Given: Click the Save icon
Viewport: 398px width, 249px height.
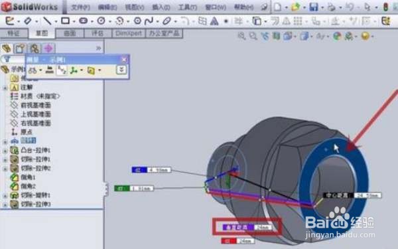Looking at the screenshot, I should [x=314, y=7].
